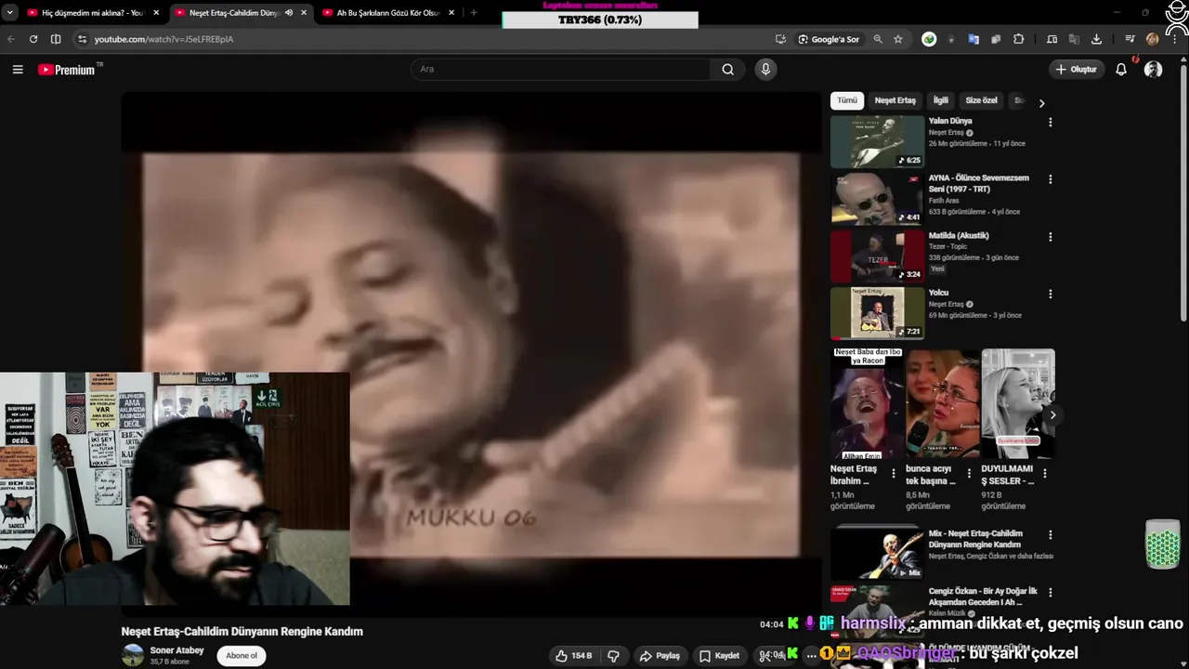Click the Kaydet save button
This screenshot has height=669, width=1189.
coord(719,656)
